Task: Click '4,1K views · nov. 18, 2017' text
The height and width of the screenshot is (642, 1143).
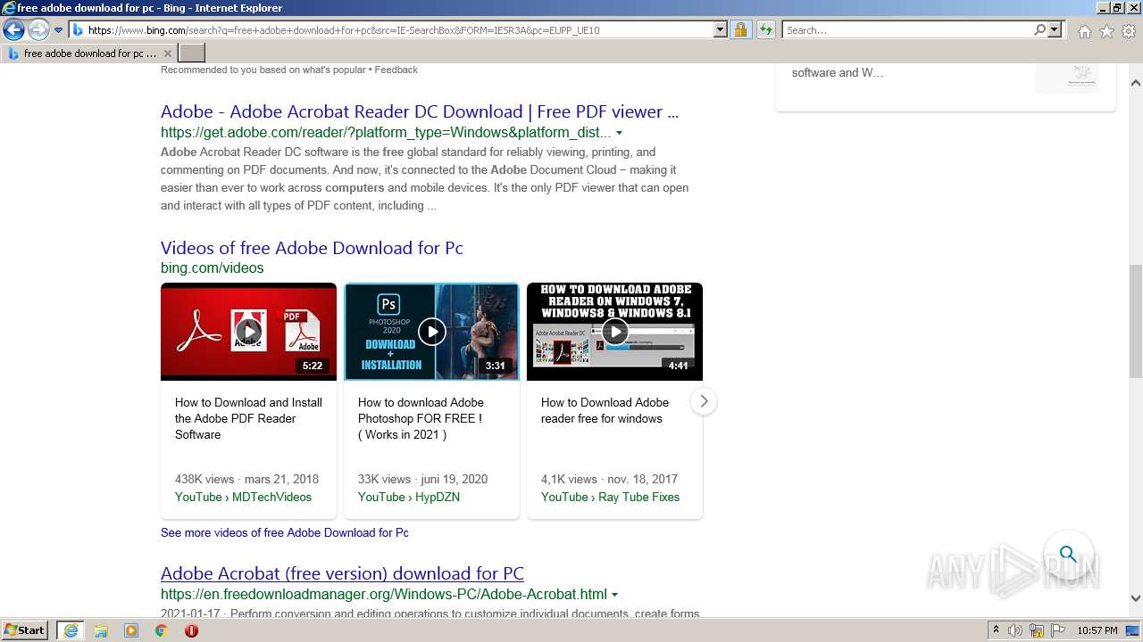Action: point(609,479)
